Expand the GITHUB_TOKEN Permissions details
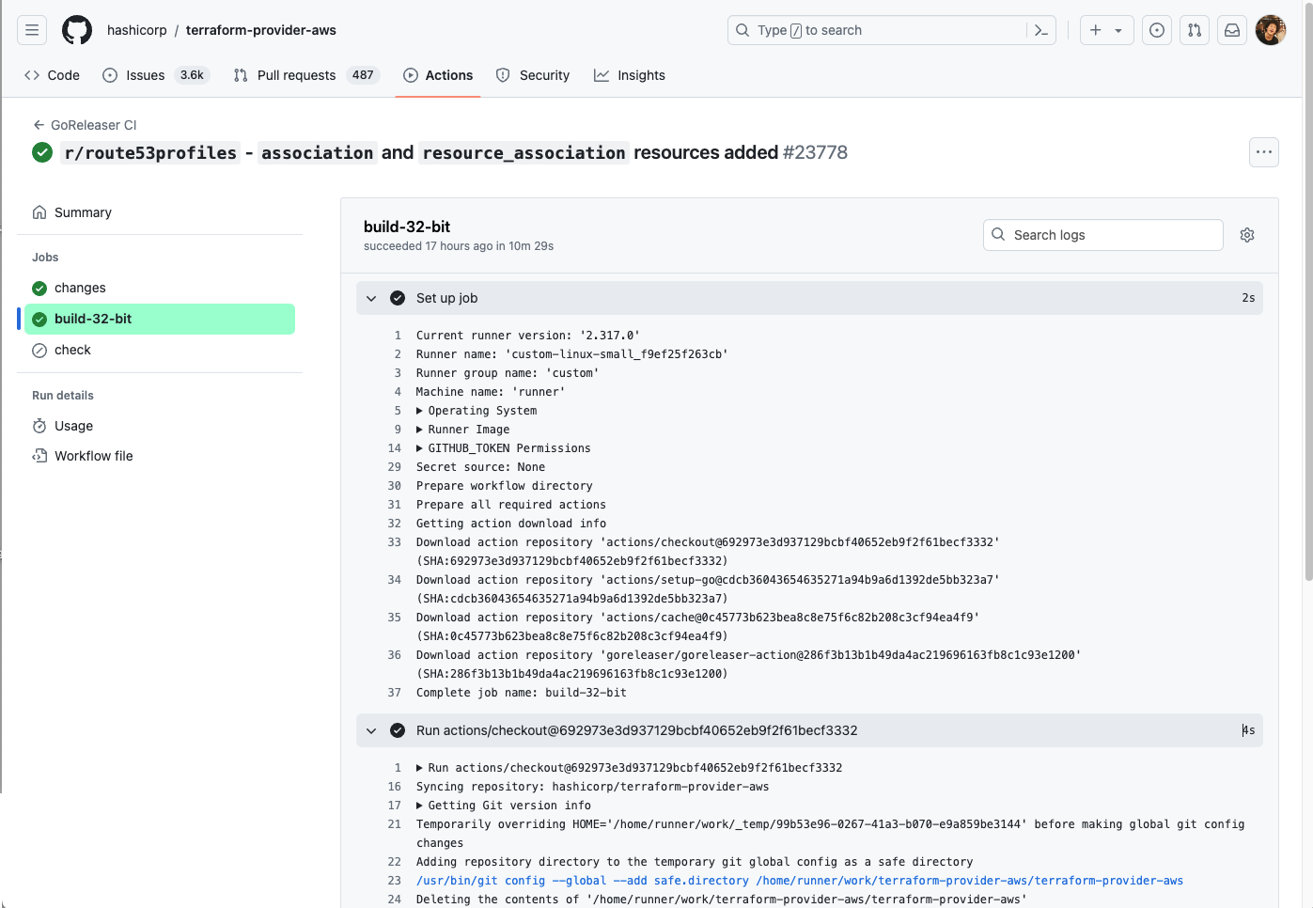Image resolution: width=1313 pixels, height=908 pixels. (419, 447)
